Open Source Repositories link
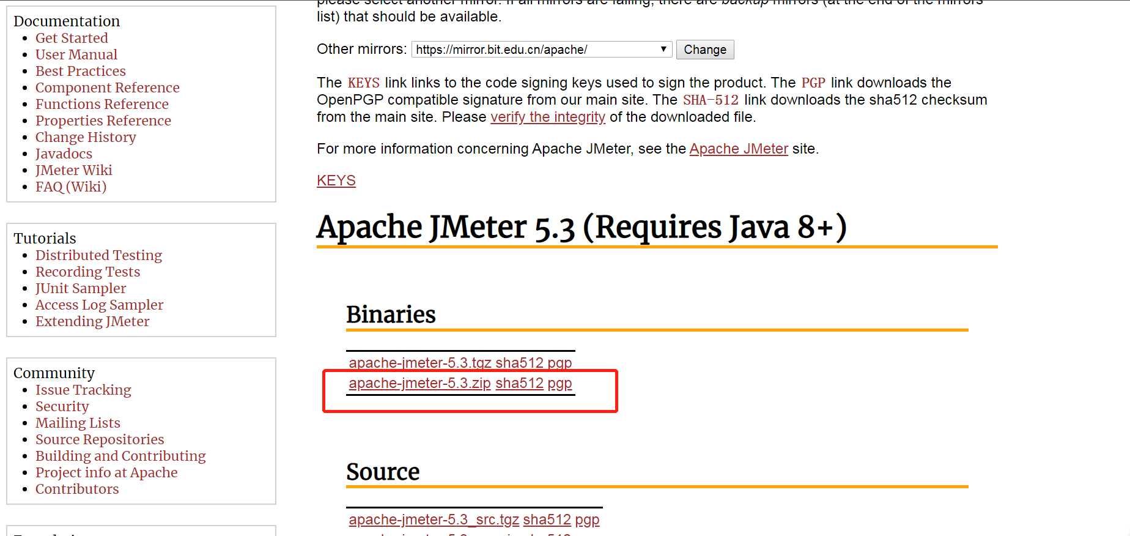This screenshot has width=1130, height=536. pyautogui.click(x=100, y=439)
